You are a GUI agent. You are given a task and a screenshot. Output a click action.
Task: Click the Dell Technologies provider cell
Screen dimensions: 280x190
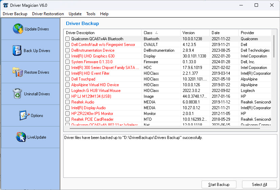click(255, 50)
